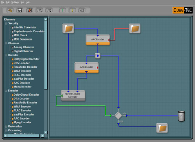Select FLAC Decoder in elements tree
Screen dimensions: 195x142
tap(22, 75)
